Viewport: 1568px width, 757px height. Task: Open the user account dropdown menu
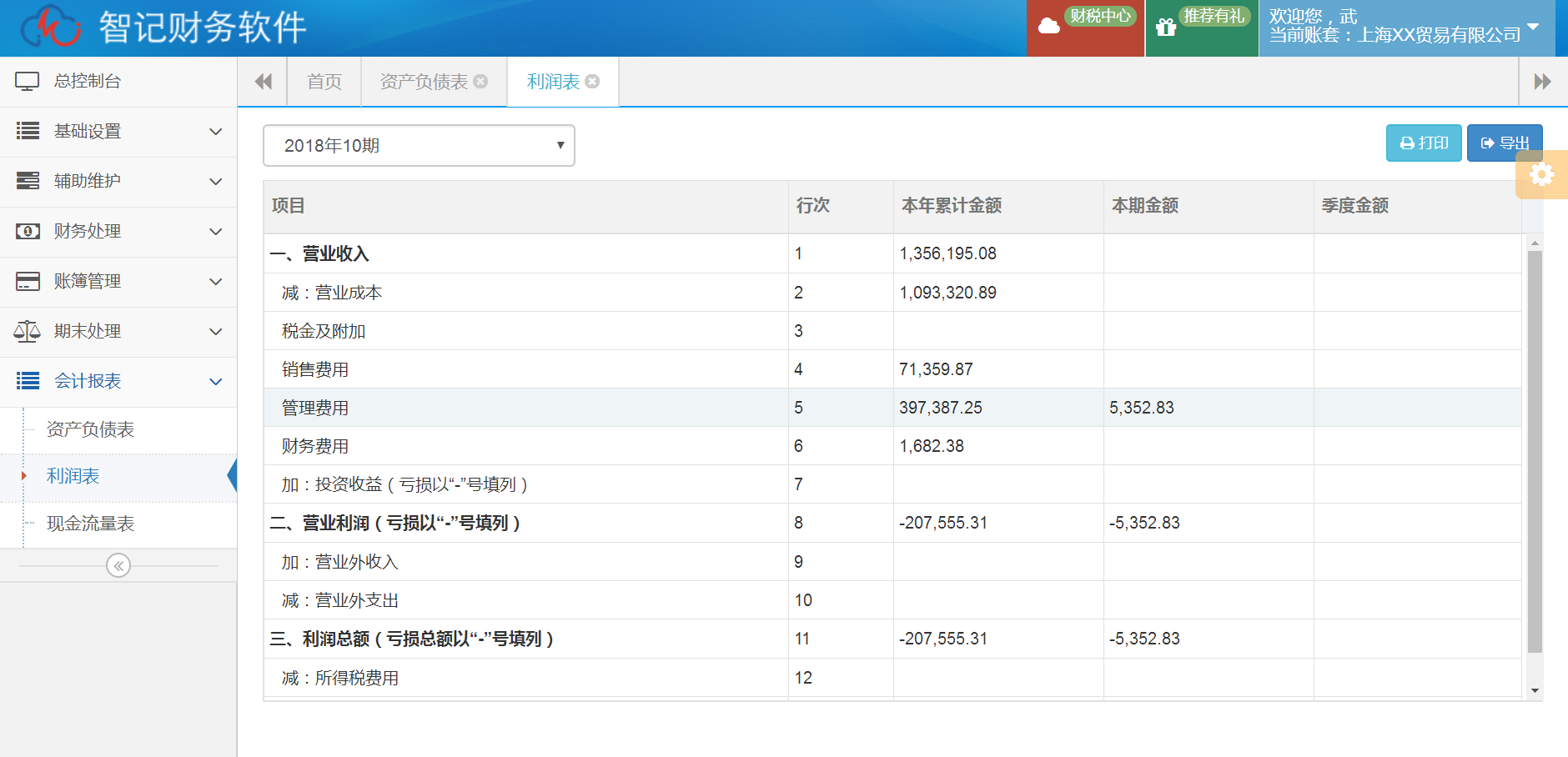coord(1532,28)
